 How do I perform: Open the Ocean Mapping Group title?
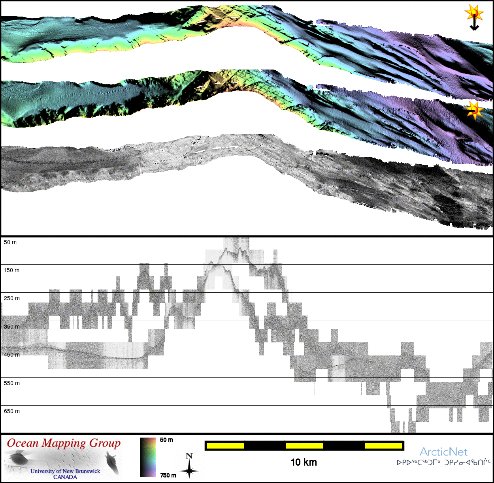(x=64, y=444)
